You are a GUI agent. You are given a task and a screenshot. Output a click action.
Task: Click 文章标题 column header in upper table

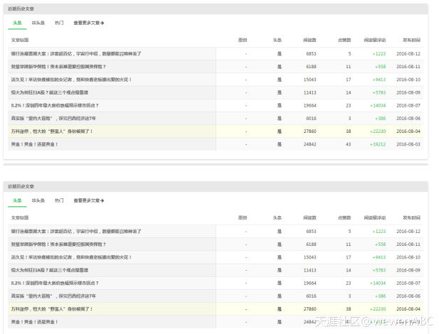pos(19,40)
